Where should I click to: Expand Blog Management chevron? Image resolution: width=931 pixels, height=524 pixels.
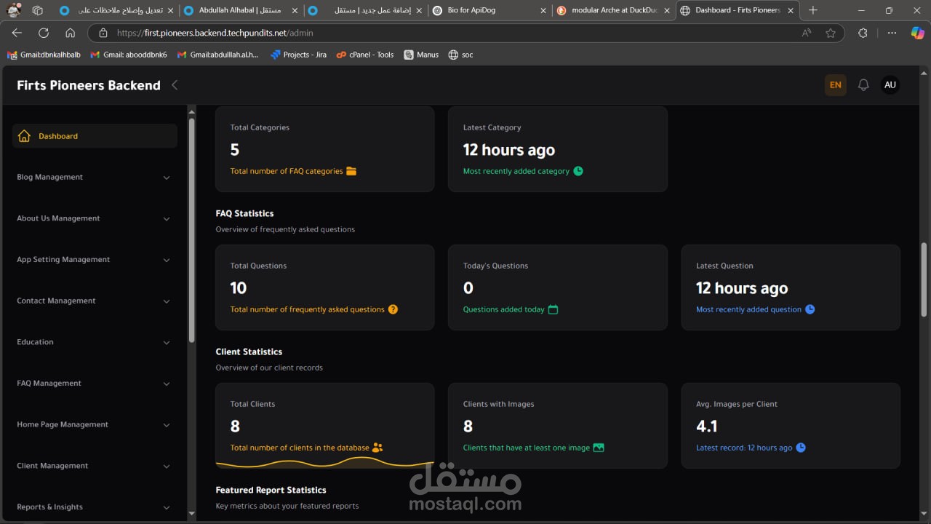(x=167, y=178)
